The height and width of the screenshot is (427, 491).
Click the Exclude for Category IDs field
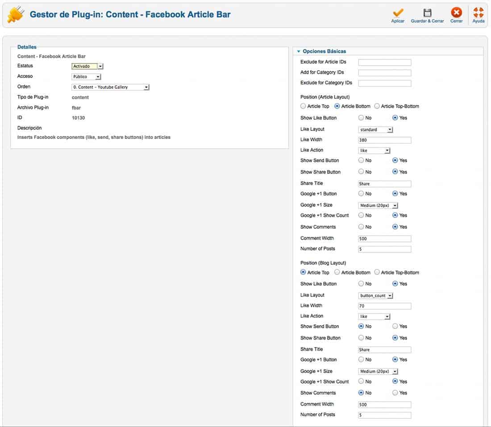coord(384,84)
